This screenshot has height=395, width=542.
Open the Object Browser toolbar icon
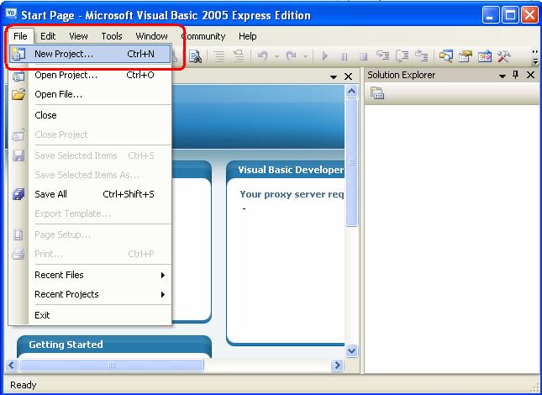[x=485, y=56]
